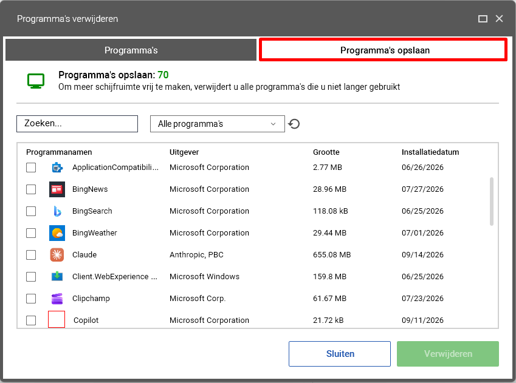Image resolution: width=516 pixels, height=383 pixels.
Task: Click the BingNews red icon
Action: 57,189
